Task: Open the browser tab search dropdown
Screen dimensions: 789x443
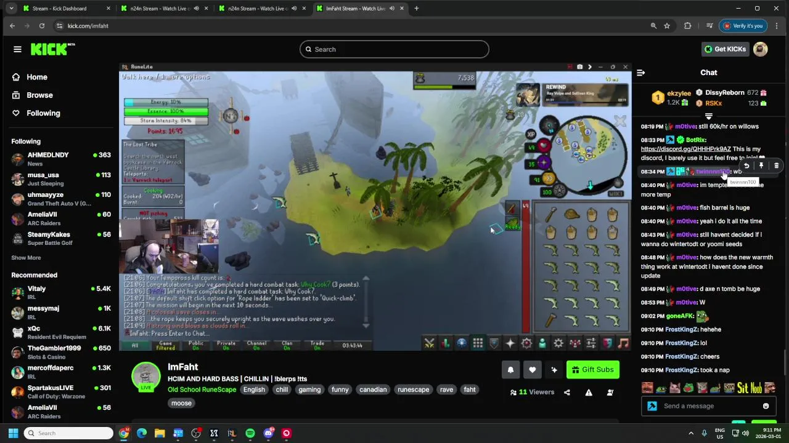Action: [10, 9]
